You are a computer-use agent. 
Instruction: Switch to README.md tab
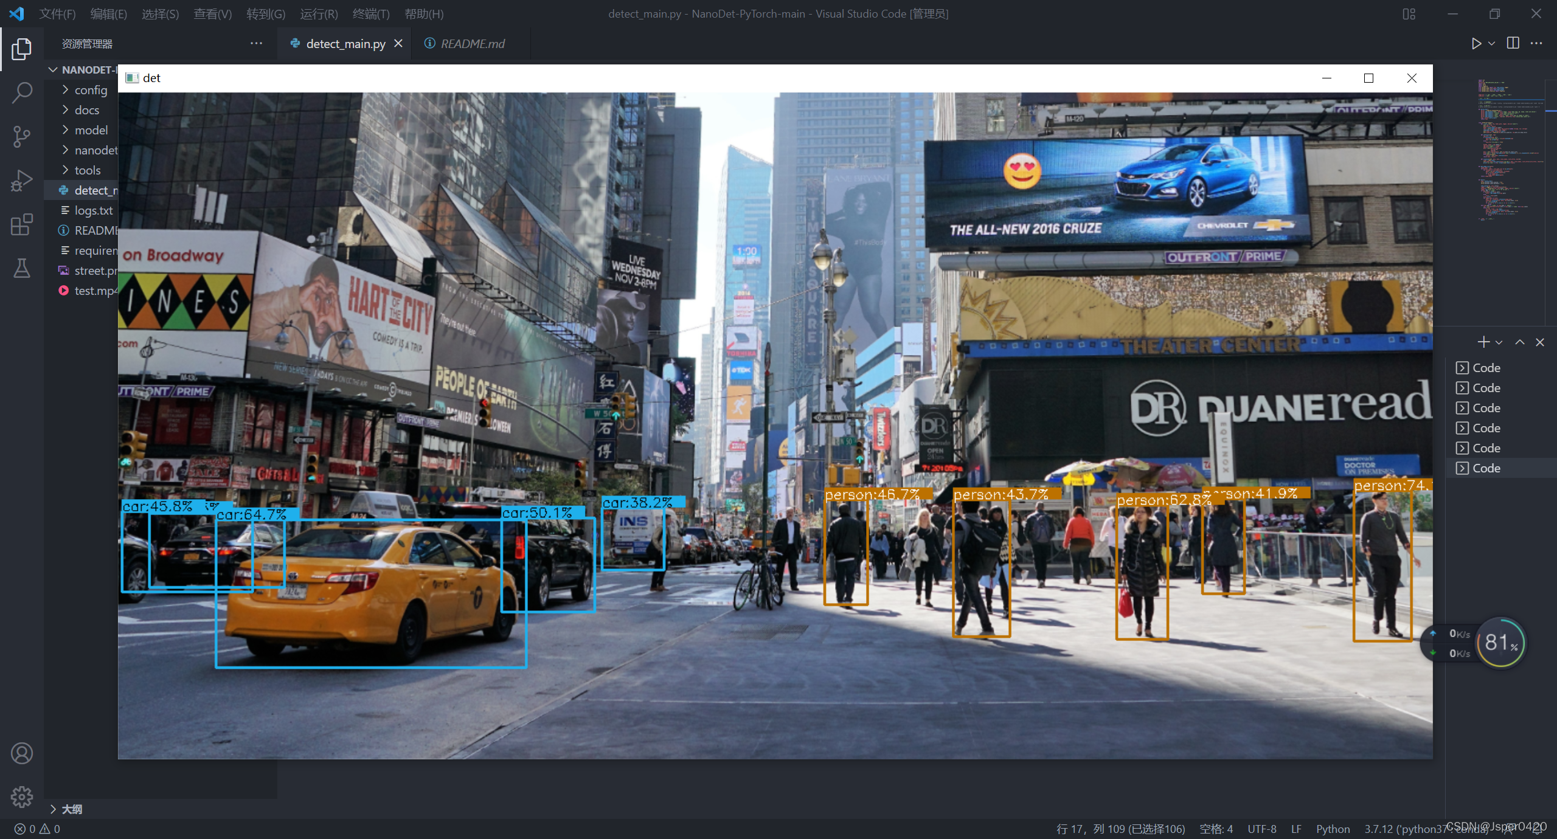[x=472, y=44]
